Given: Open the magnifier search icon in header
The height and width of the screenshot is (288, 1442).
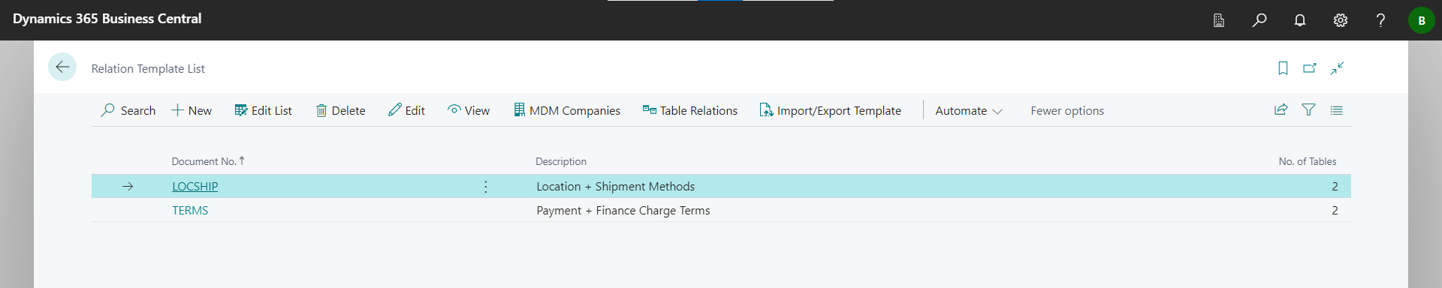Looking at the screenshot, I should point(1259,20).
